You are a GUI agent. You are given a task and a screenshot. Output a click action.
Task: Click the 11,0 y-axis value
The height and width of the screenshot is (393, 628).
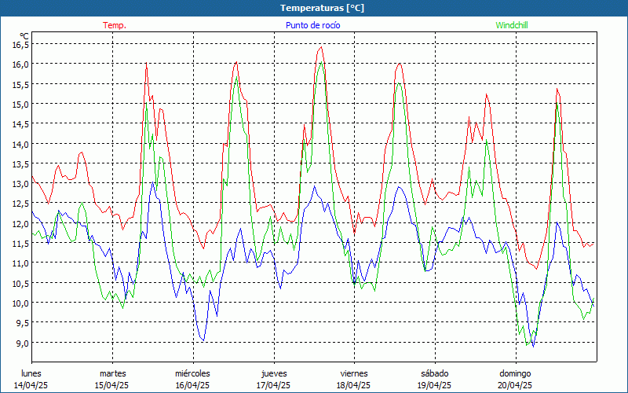21,263
